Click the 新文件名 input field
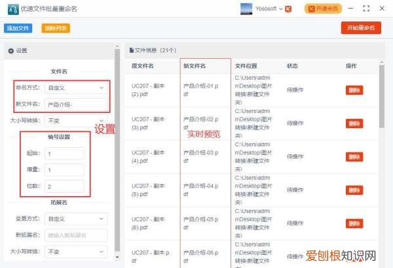 pos(76,105)
